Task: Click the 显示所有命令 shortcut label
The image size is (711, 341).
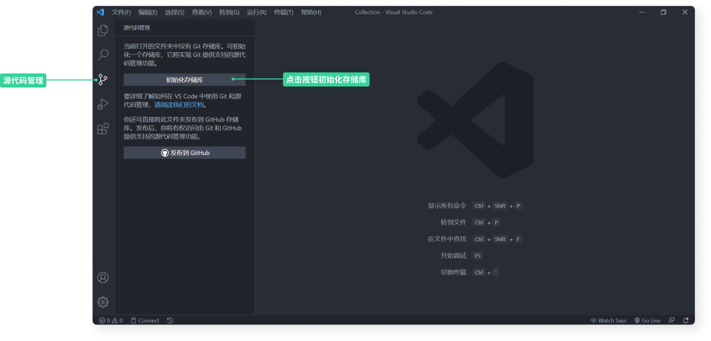Action: (x=447, y=206)
